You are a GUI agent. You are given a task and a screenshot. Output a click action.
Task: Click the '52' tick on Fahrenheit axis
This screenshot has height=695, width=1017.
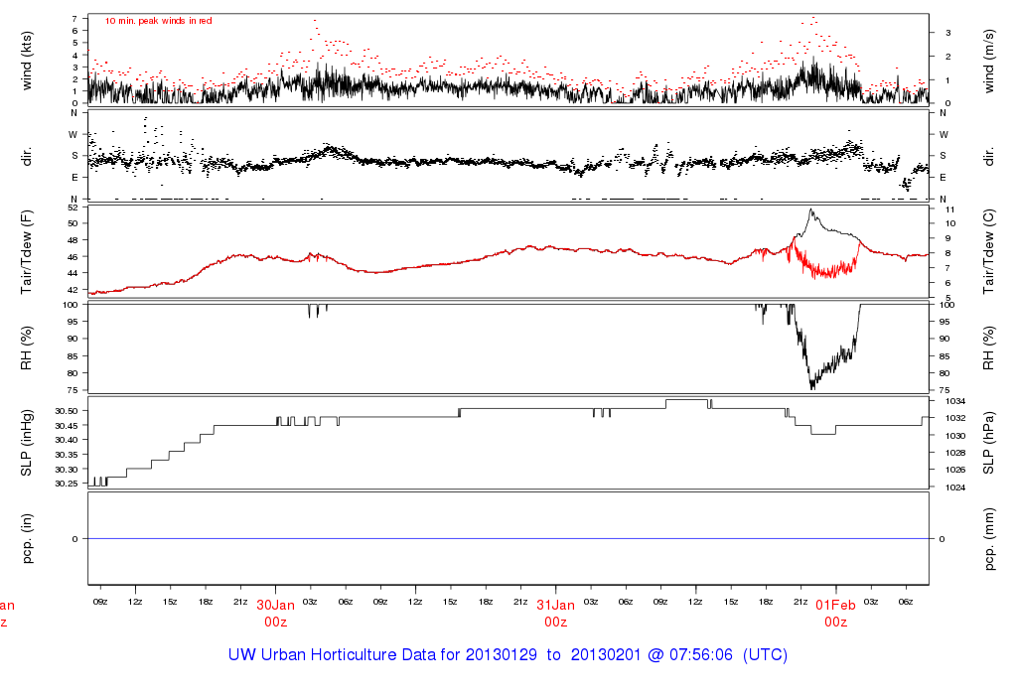[x=73, y=207]
